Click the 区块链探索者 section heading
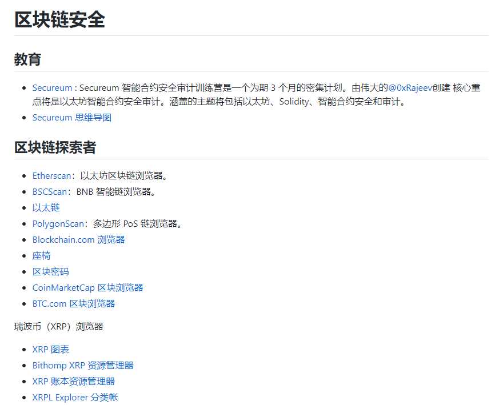The image size is (495, 405). (x=55, y=147)
